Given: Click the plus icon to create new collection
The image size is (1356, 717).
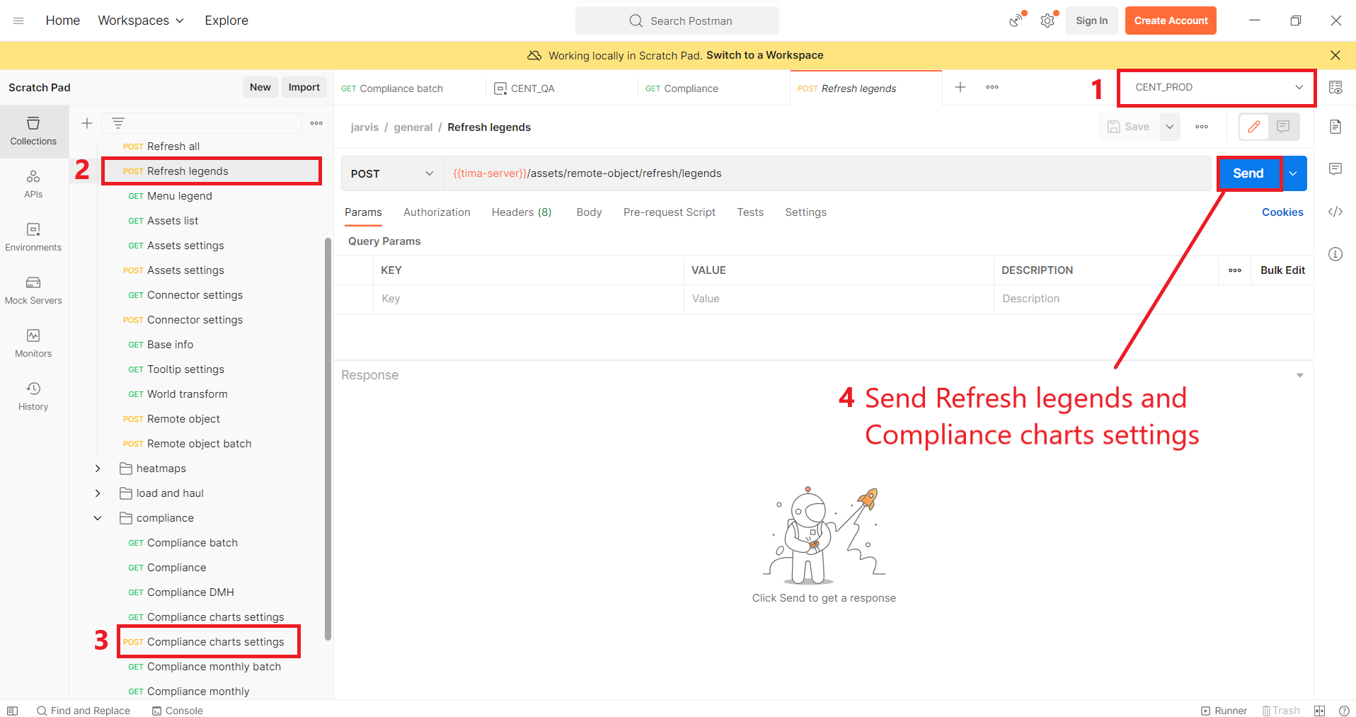Looking at the screenshot, I should point(87,123).
